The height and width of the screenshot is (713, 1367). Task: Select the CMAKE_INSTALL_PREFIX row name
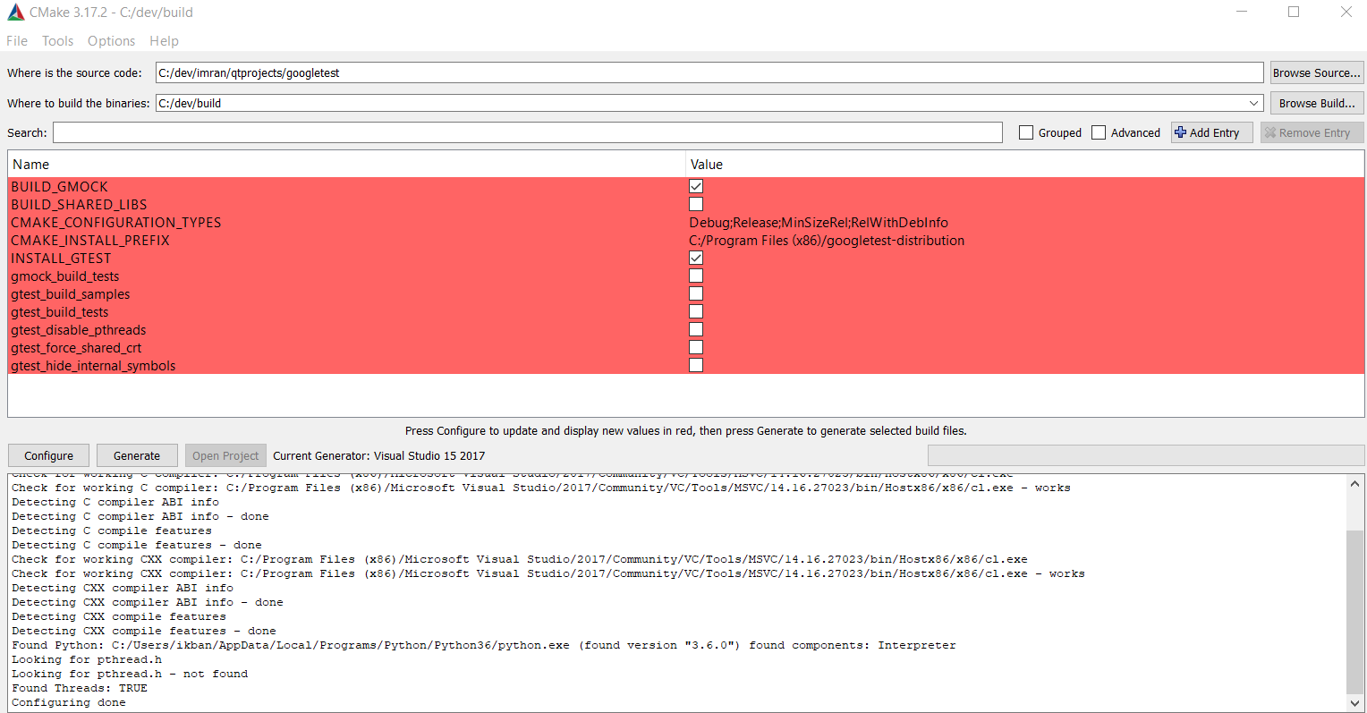pos(90,240)
